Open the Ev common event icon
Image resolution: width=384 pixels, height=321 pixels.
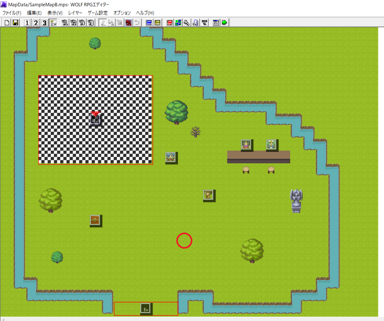click(195, 23)
